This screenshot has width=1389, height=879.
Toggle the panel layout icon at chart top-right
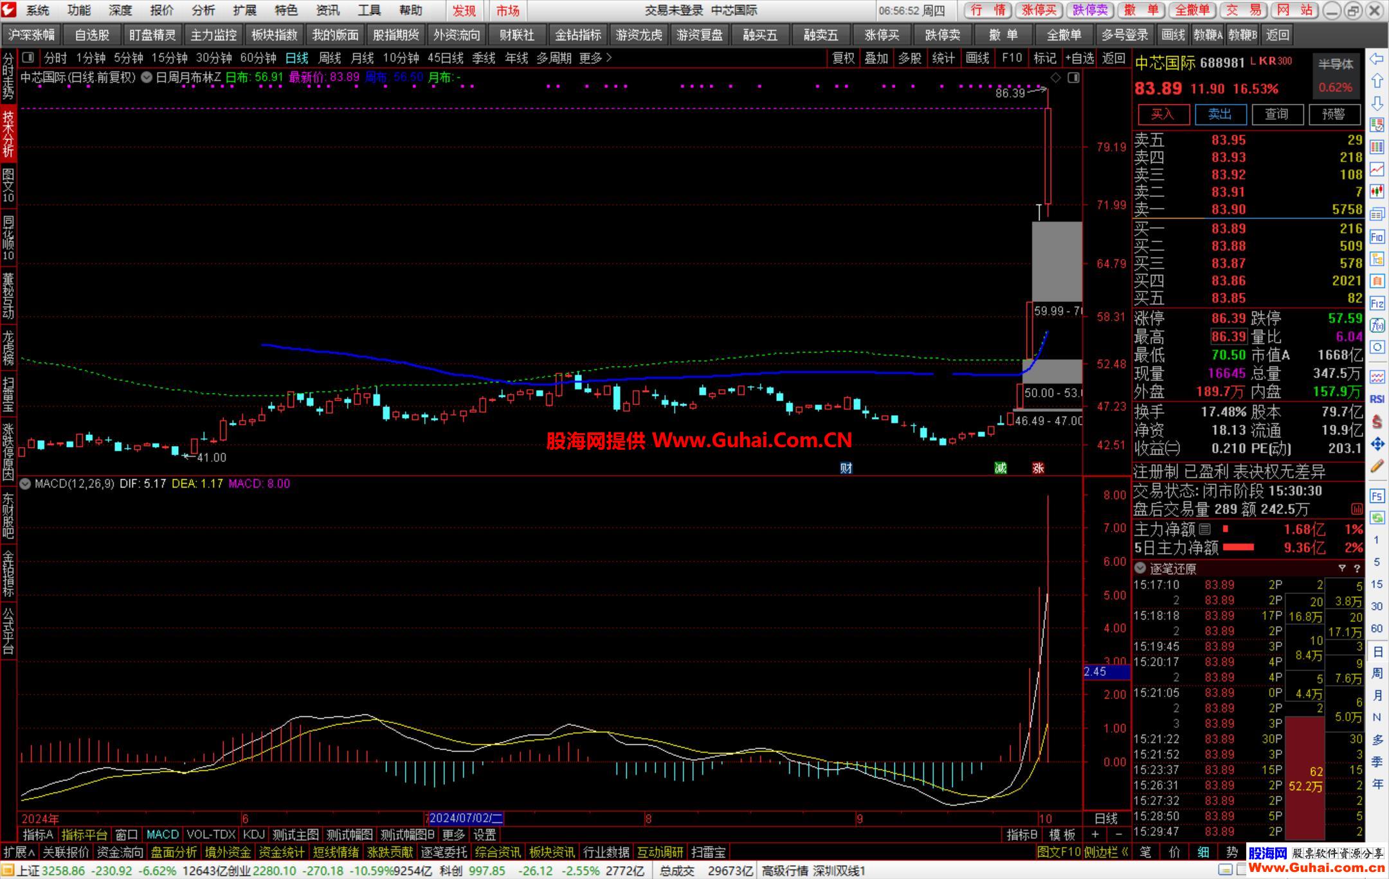point(1073,78)
